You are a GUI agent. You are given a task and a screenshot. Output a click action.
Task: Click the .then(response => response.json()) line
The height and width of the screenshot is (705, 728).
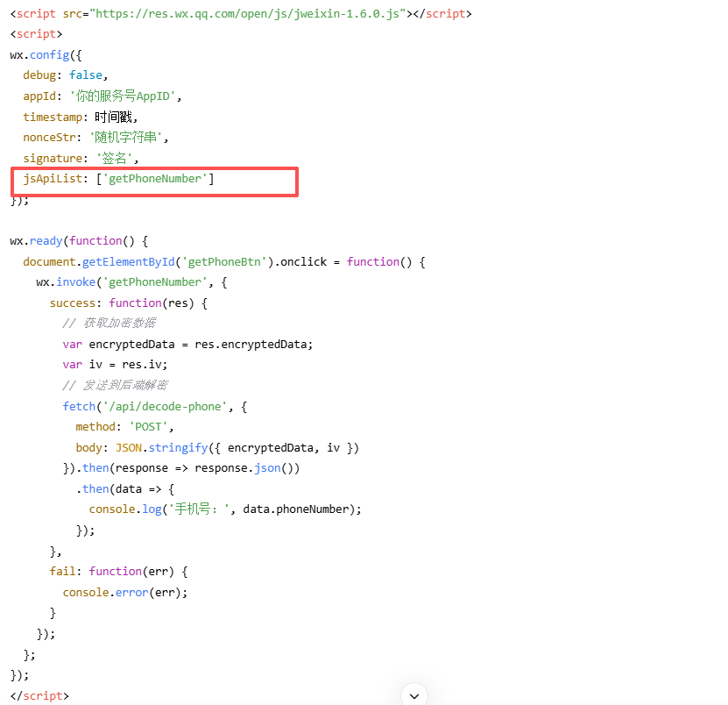click(181, 468)
